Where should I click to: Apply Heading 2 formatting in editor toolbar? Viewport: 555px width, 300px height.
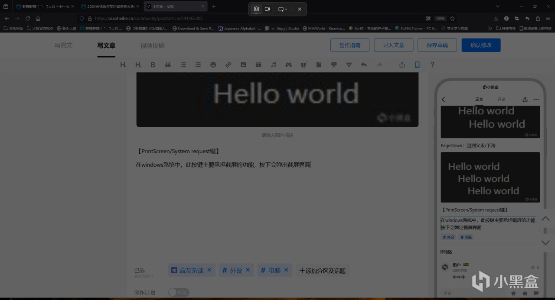(x=138, y=65)
